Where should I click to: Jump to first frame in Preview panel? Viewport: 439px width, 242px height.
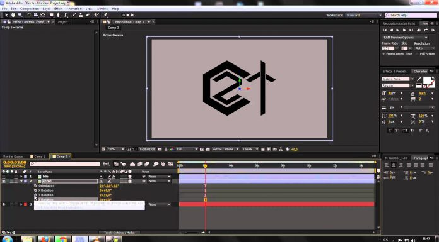coord(385,30)
